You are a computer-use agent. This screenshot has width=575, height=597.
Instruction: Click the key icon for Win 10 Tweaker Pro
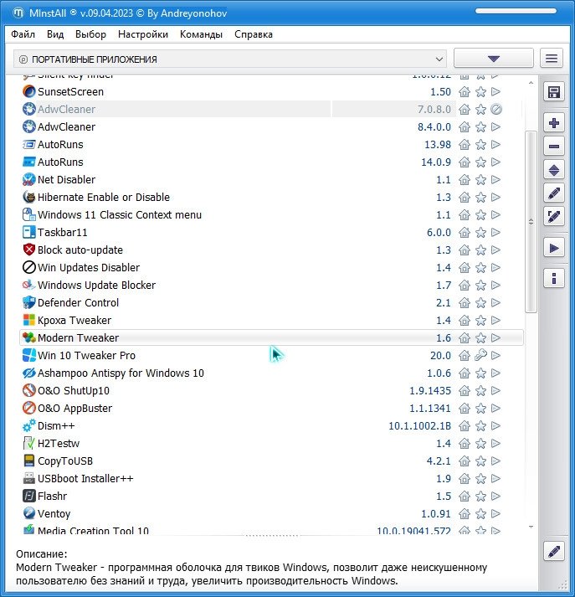coord(480,355)
